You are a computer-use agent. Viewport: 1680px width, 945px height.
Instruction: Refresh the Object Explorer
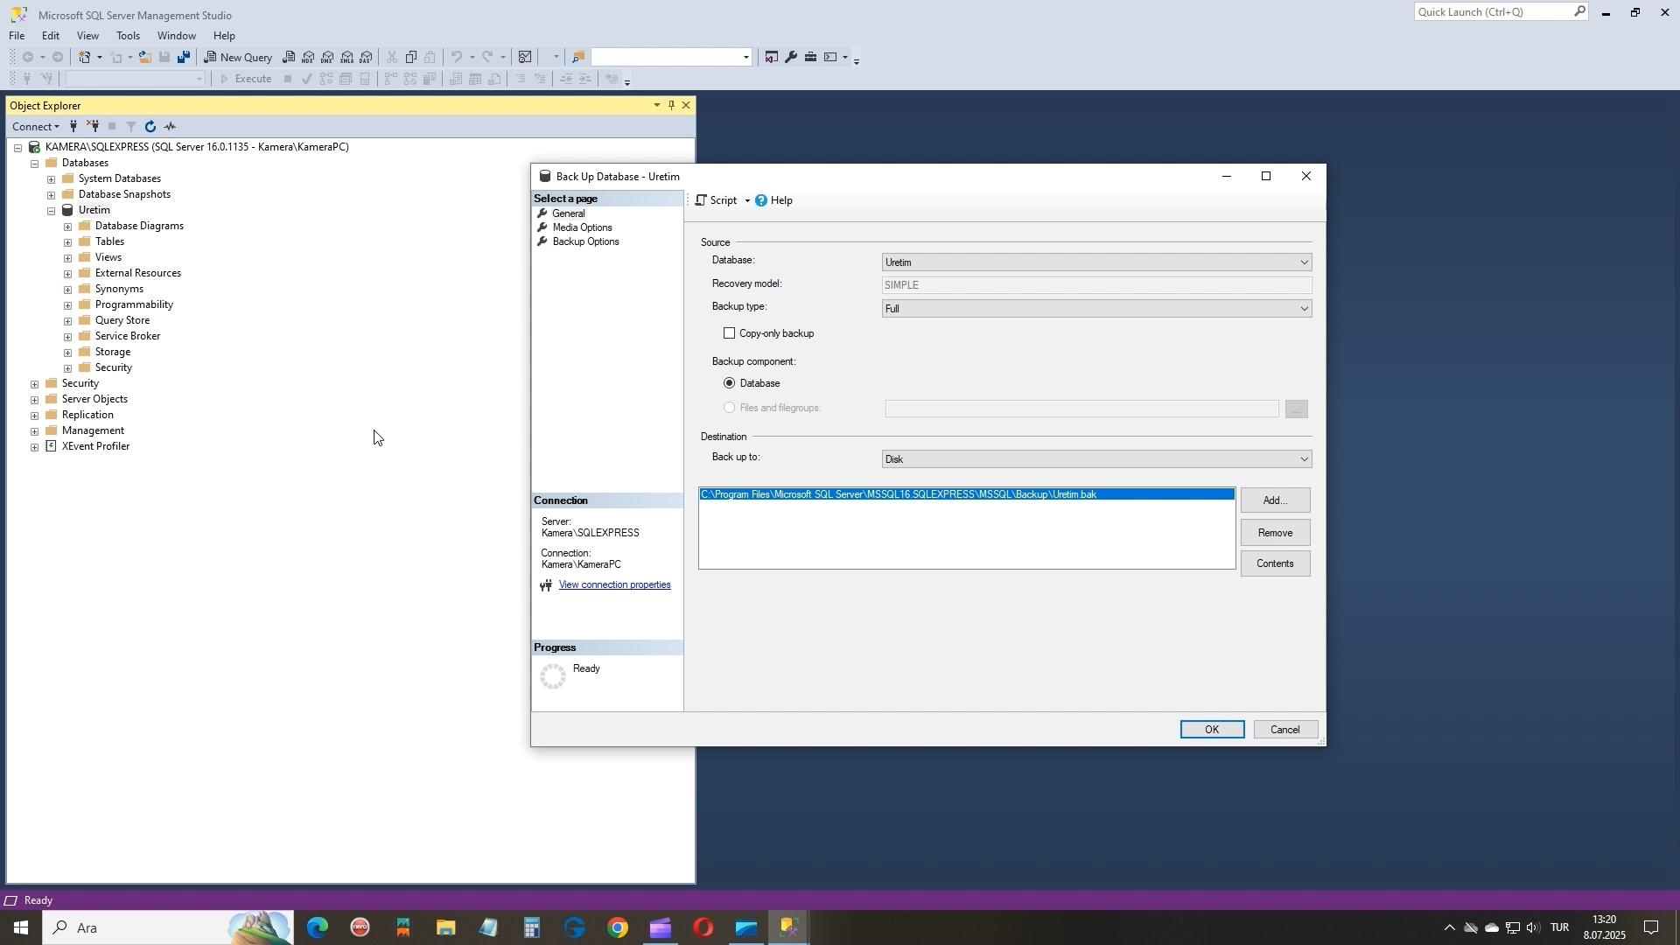[x=150, y=127]
